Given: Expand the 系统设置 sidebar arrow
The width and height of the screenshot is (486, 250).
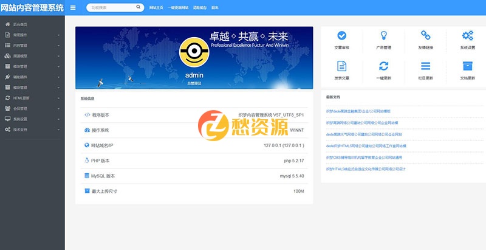Looking at the screenshot, I should 58,119.
